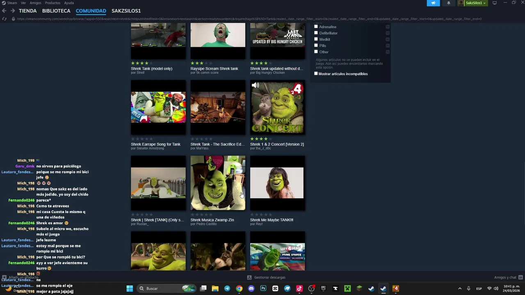Switch the ESP input language indicator
The image size is (525, 295).
pos(479,288)
